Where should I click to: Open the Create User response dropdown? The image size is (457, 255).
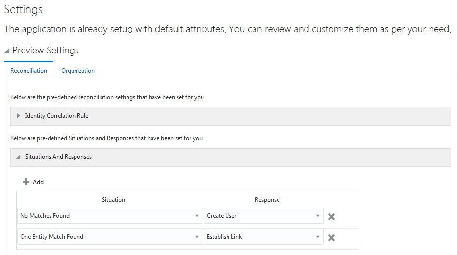[x=259, y=216]
